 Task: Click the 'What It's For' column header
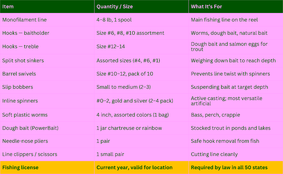(x=206, y=7)
